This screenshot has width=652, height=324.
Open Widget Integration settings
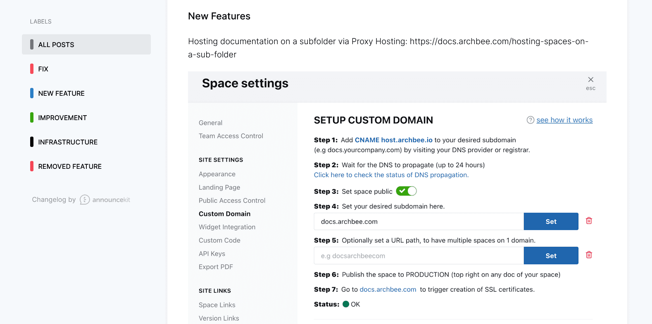click(227, 227)
